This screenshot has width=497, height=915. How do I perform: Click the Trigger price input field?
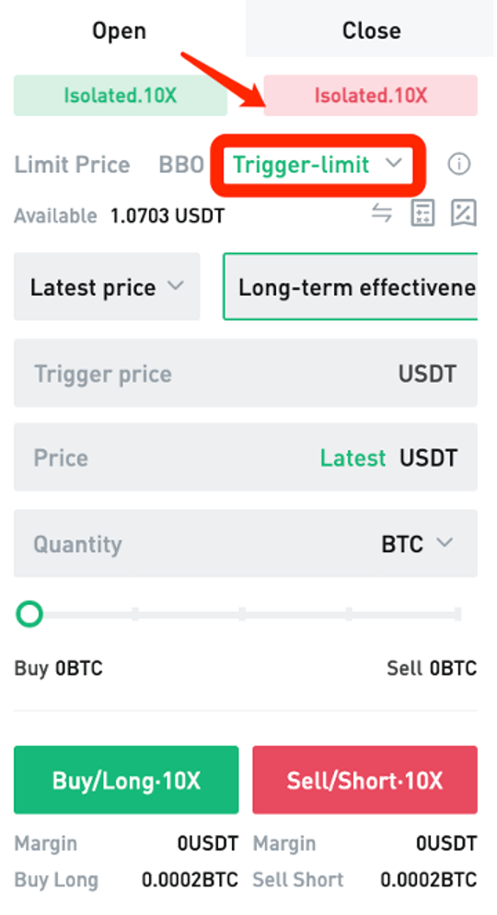(246, 374)
